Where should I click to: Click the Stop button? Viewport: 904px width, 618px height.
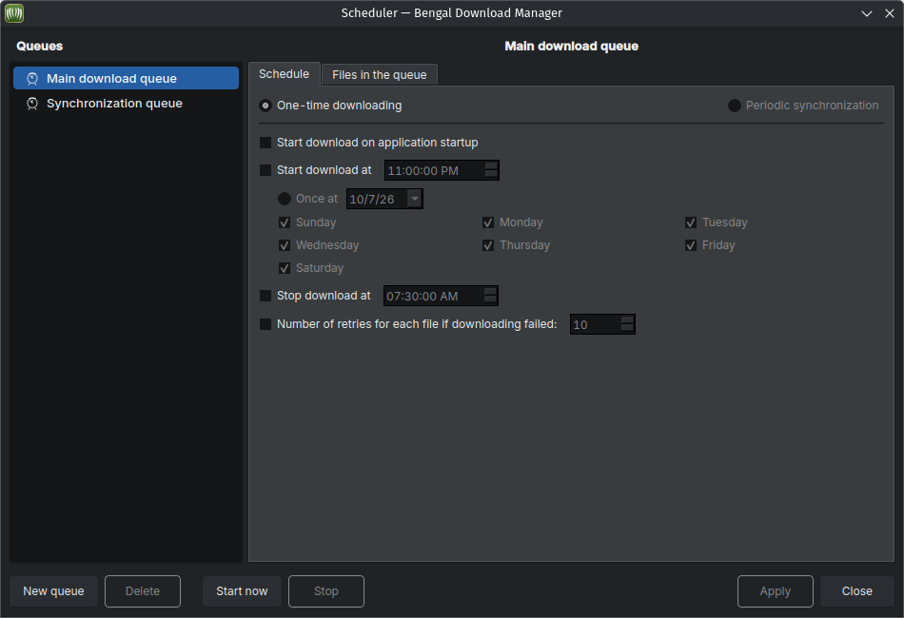tap(326, 591)
